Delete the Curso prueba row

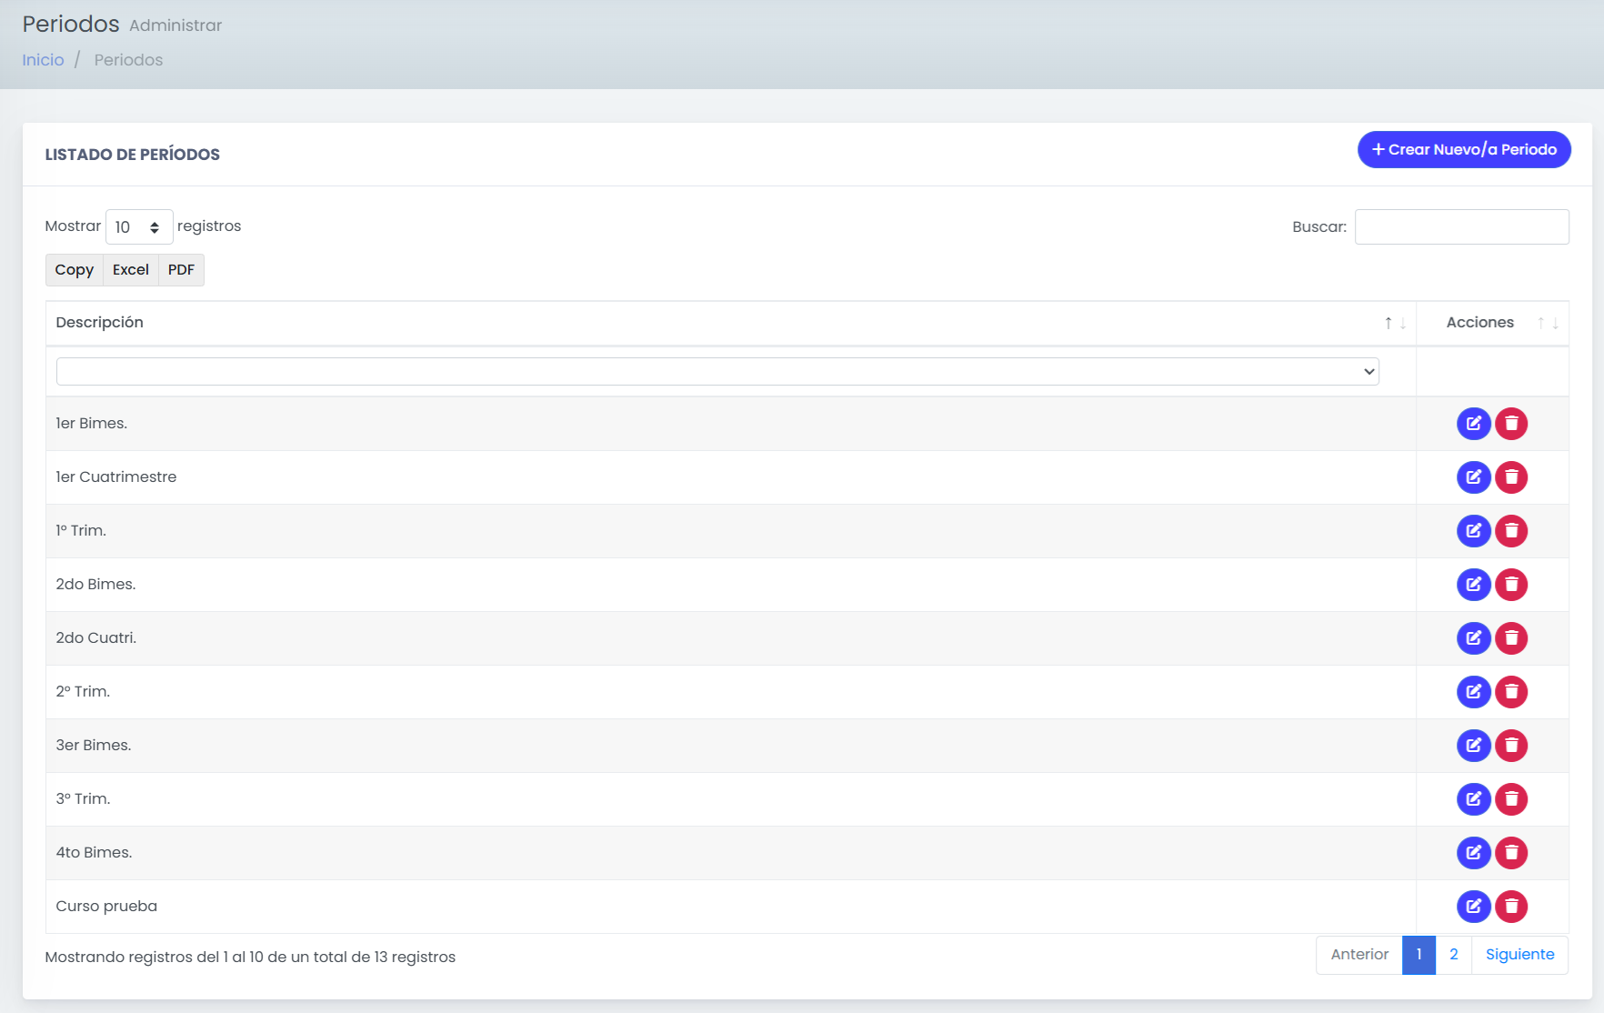pyautogui.click(x=1511, y=907)
